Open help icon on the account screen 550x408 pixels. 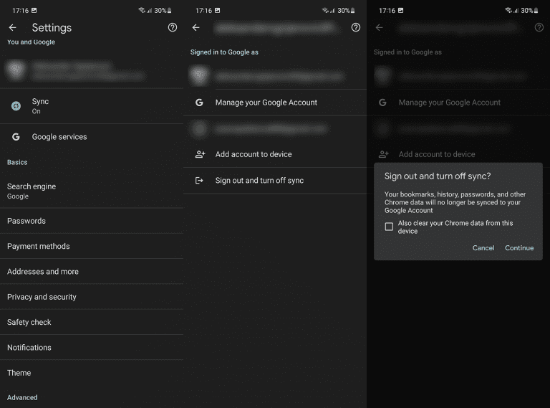pos(356,27)
